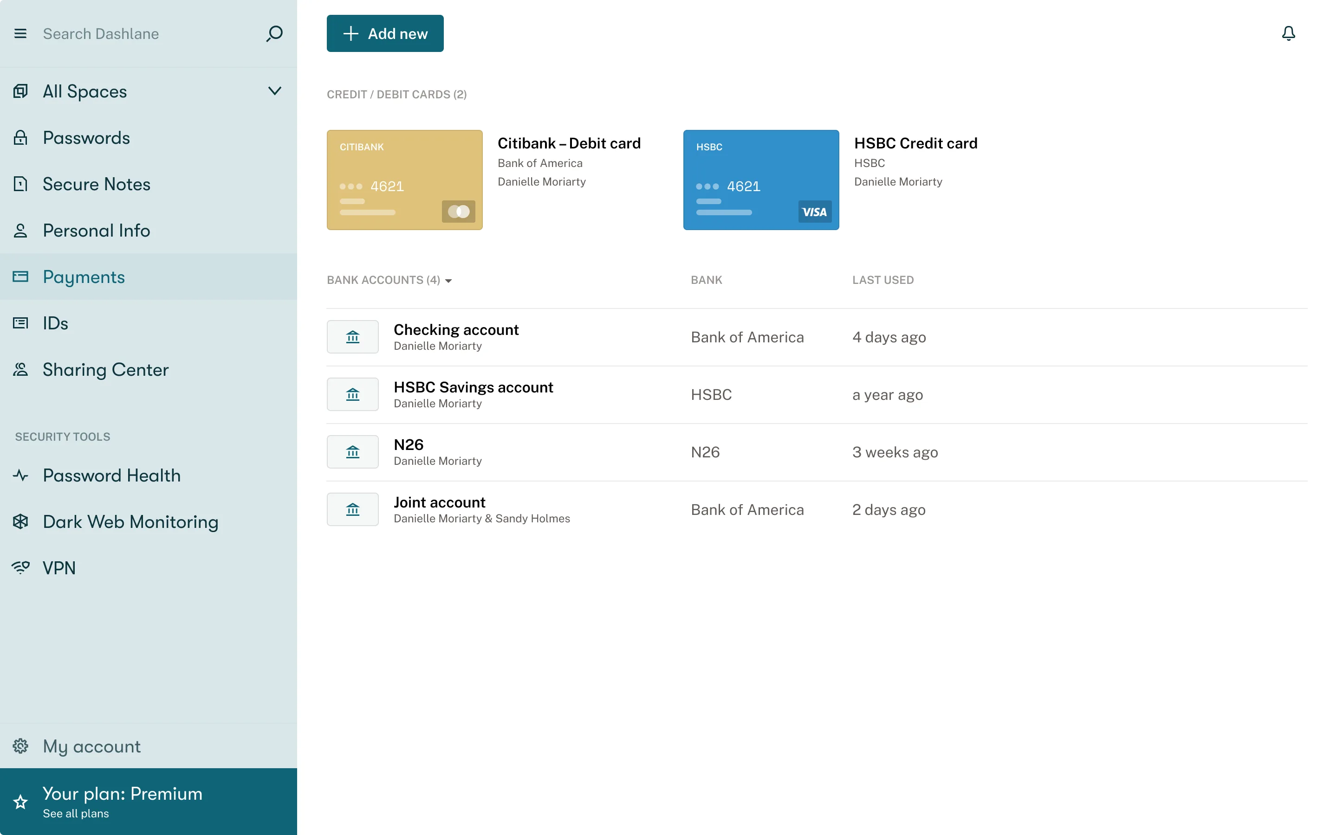Click the VPN wifi-shield icon
Screen dimensions: 1337x835
[20, 568]
